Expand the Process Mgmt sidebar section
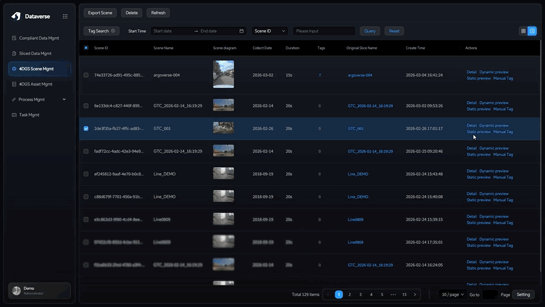 click(39, 99)
